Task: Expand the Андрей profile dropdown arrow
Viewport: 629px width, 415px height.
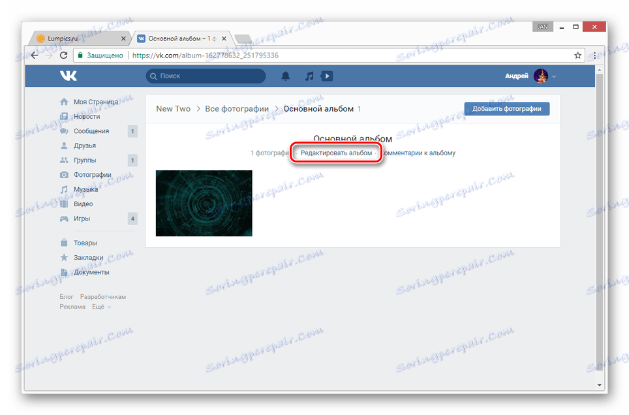Action: 554,76
